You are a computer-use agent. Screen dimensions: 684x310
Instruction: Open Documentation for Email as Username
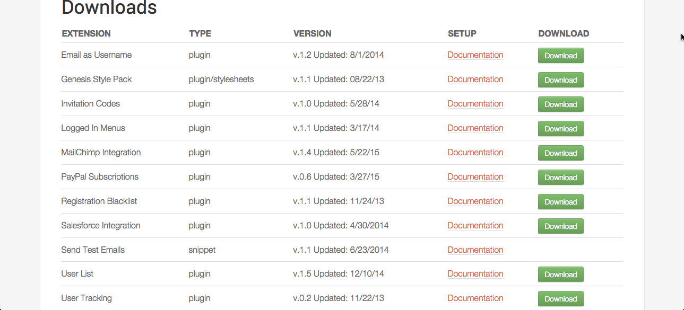475,55
